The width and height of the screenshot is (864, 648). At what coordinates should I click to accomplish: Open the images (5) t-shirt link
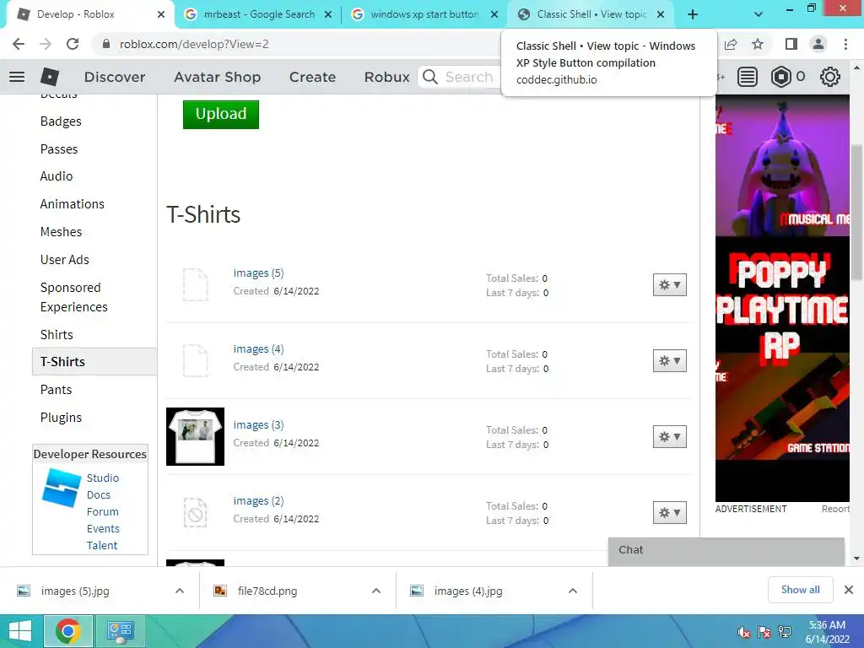258,273
